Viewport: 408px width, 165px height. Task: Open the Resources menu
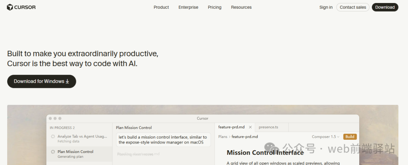(241, 7)
